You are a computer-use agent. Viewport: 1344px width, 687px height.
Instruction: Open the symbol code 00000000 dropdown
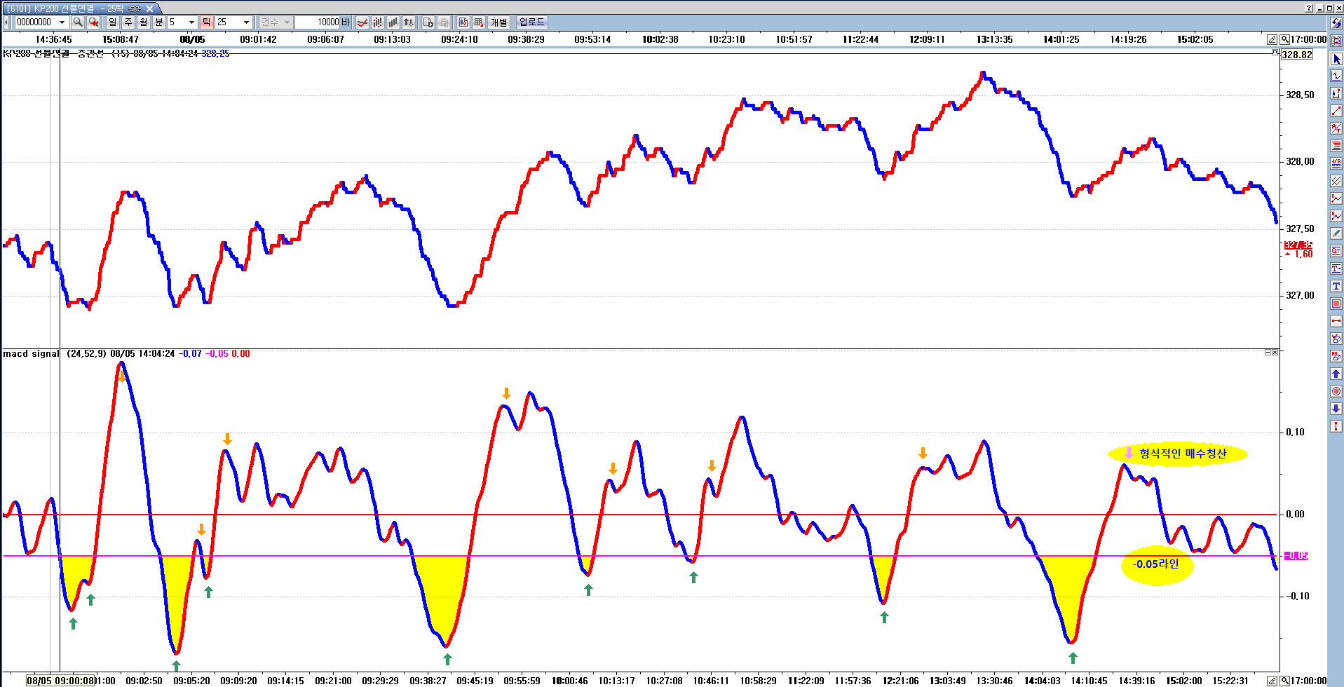[62, 22]
